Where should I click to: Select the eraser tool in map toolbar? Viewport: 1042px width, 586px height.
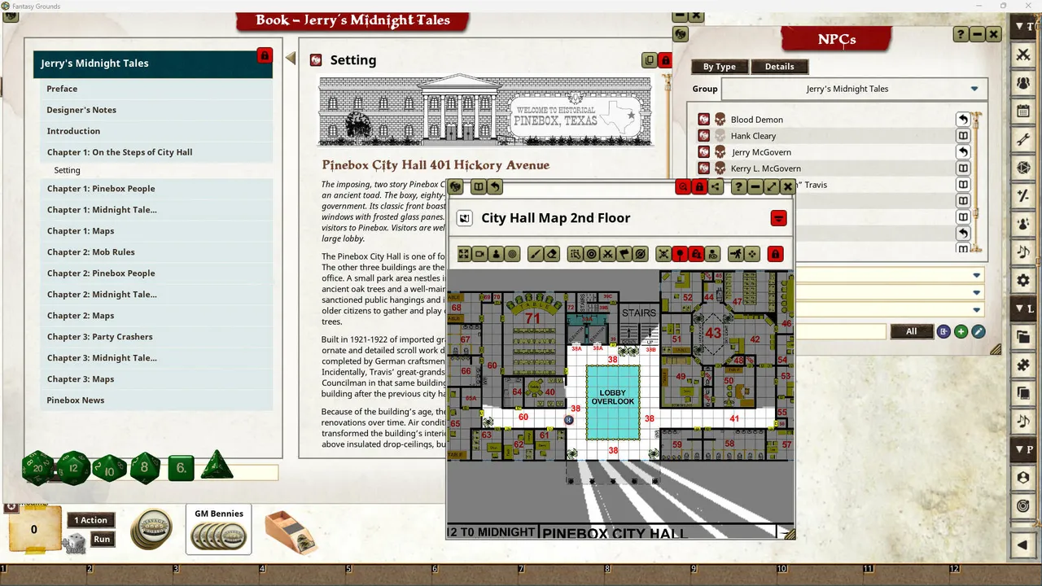point(551,254)
